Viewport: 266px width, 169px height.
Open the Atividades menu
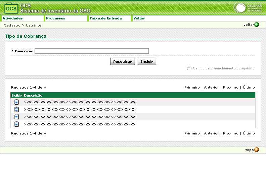(13, 18)
